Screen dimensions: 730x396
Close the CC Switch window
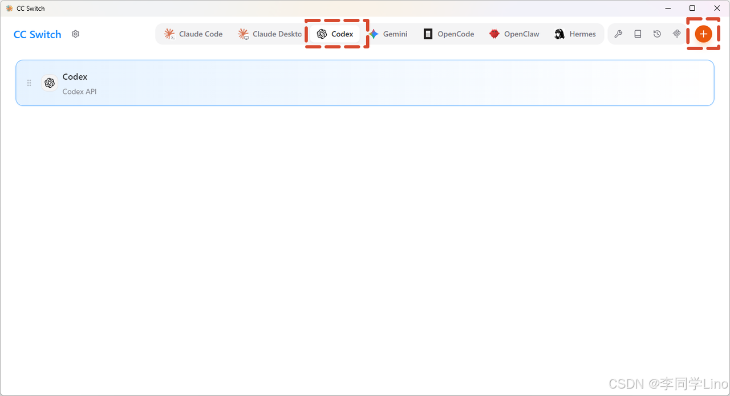point(717,8)
